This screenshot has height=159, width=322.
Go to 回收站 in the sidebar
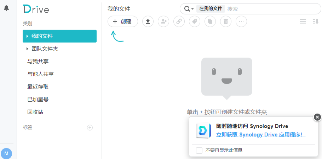coord(35,112)
